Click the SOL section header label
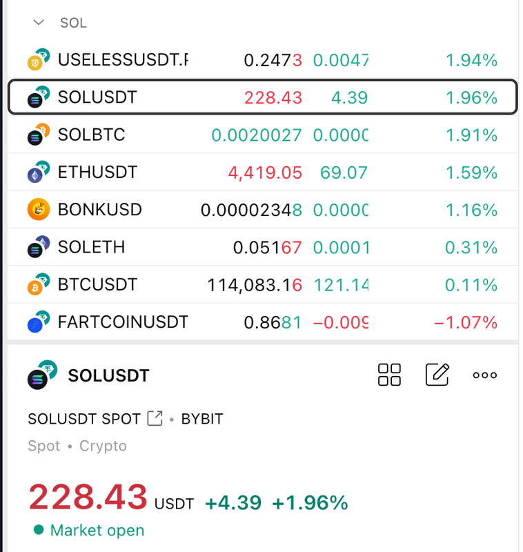Viewport: 523px width, 552px height. tap(73, 23)
